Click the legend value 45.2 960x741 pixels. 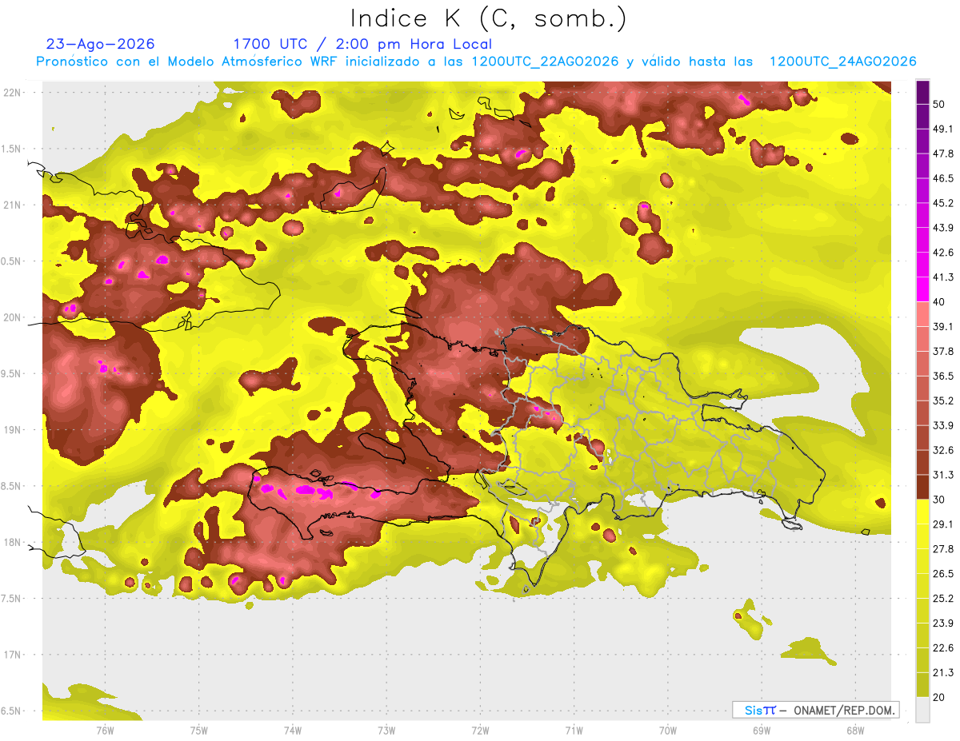[943, 203]
